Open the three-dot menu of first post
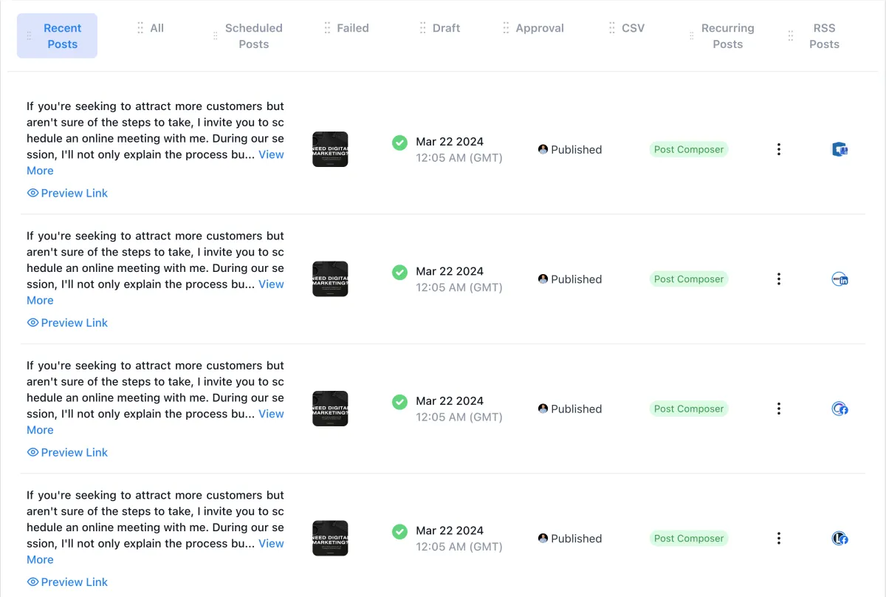 pyautogui.click(x=778, y=149)
